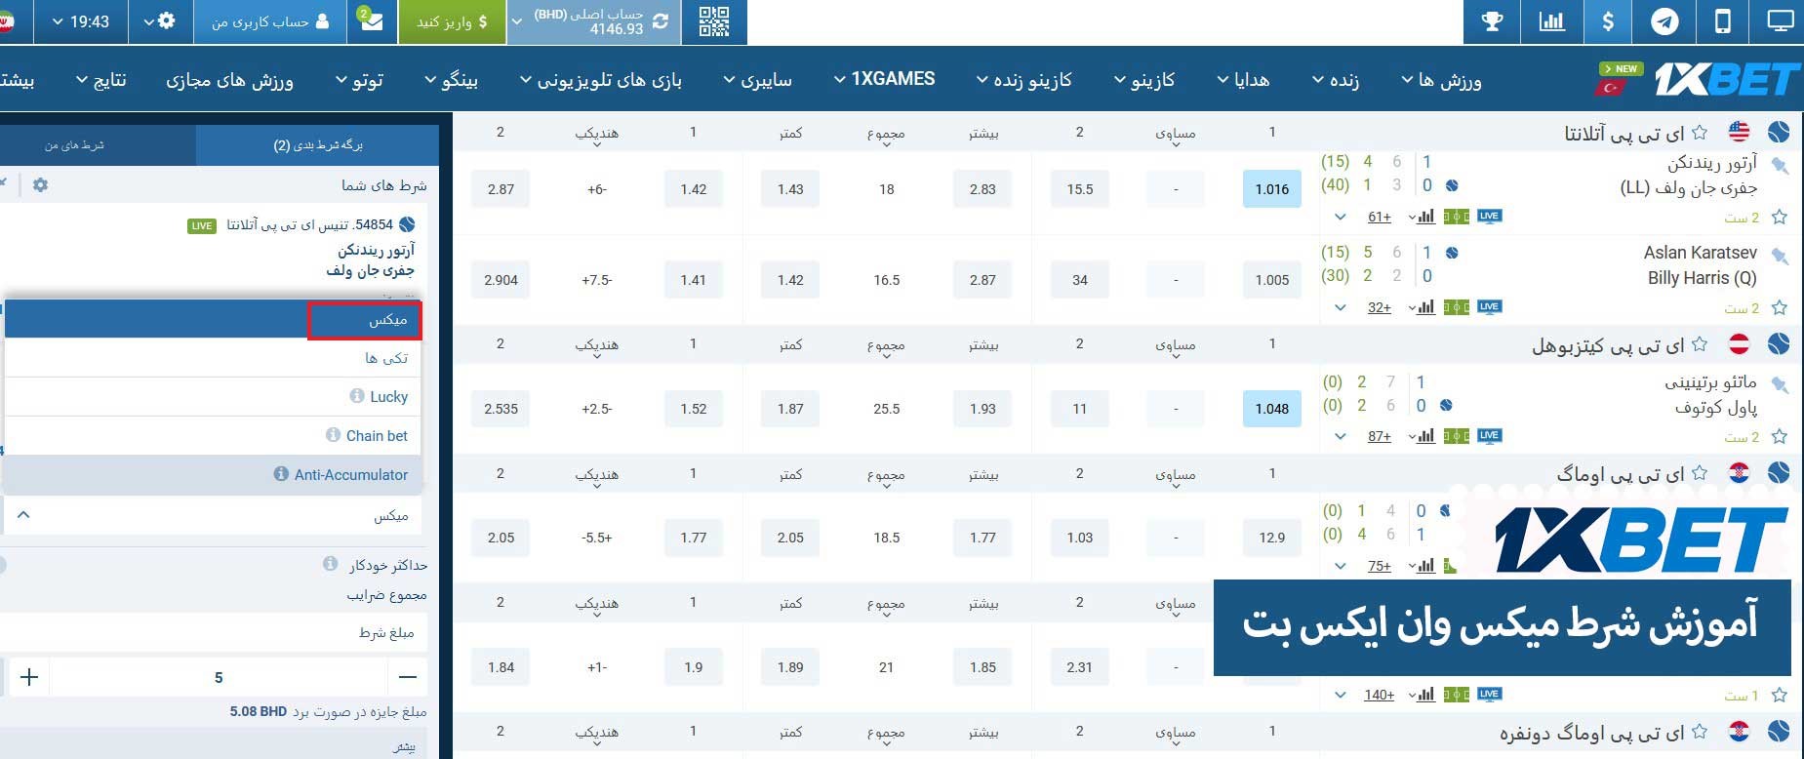This screenshot has width=1804, height=759.
Task: Select Anti-Accumulator in bet type list
Action: pyautogui.click(x=212, y=474)
